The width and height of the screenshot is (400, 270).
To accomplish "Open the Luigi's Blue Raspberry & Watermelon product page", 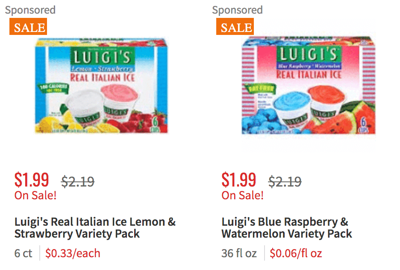I will click(x=286, y=227).
